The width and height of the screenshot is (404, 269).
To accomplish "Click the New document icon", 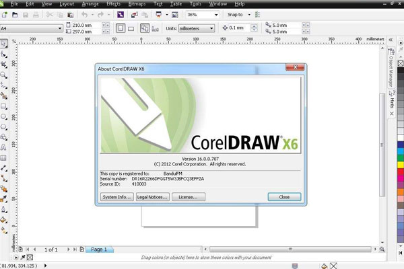I will (x=5, y=15).
